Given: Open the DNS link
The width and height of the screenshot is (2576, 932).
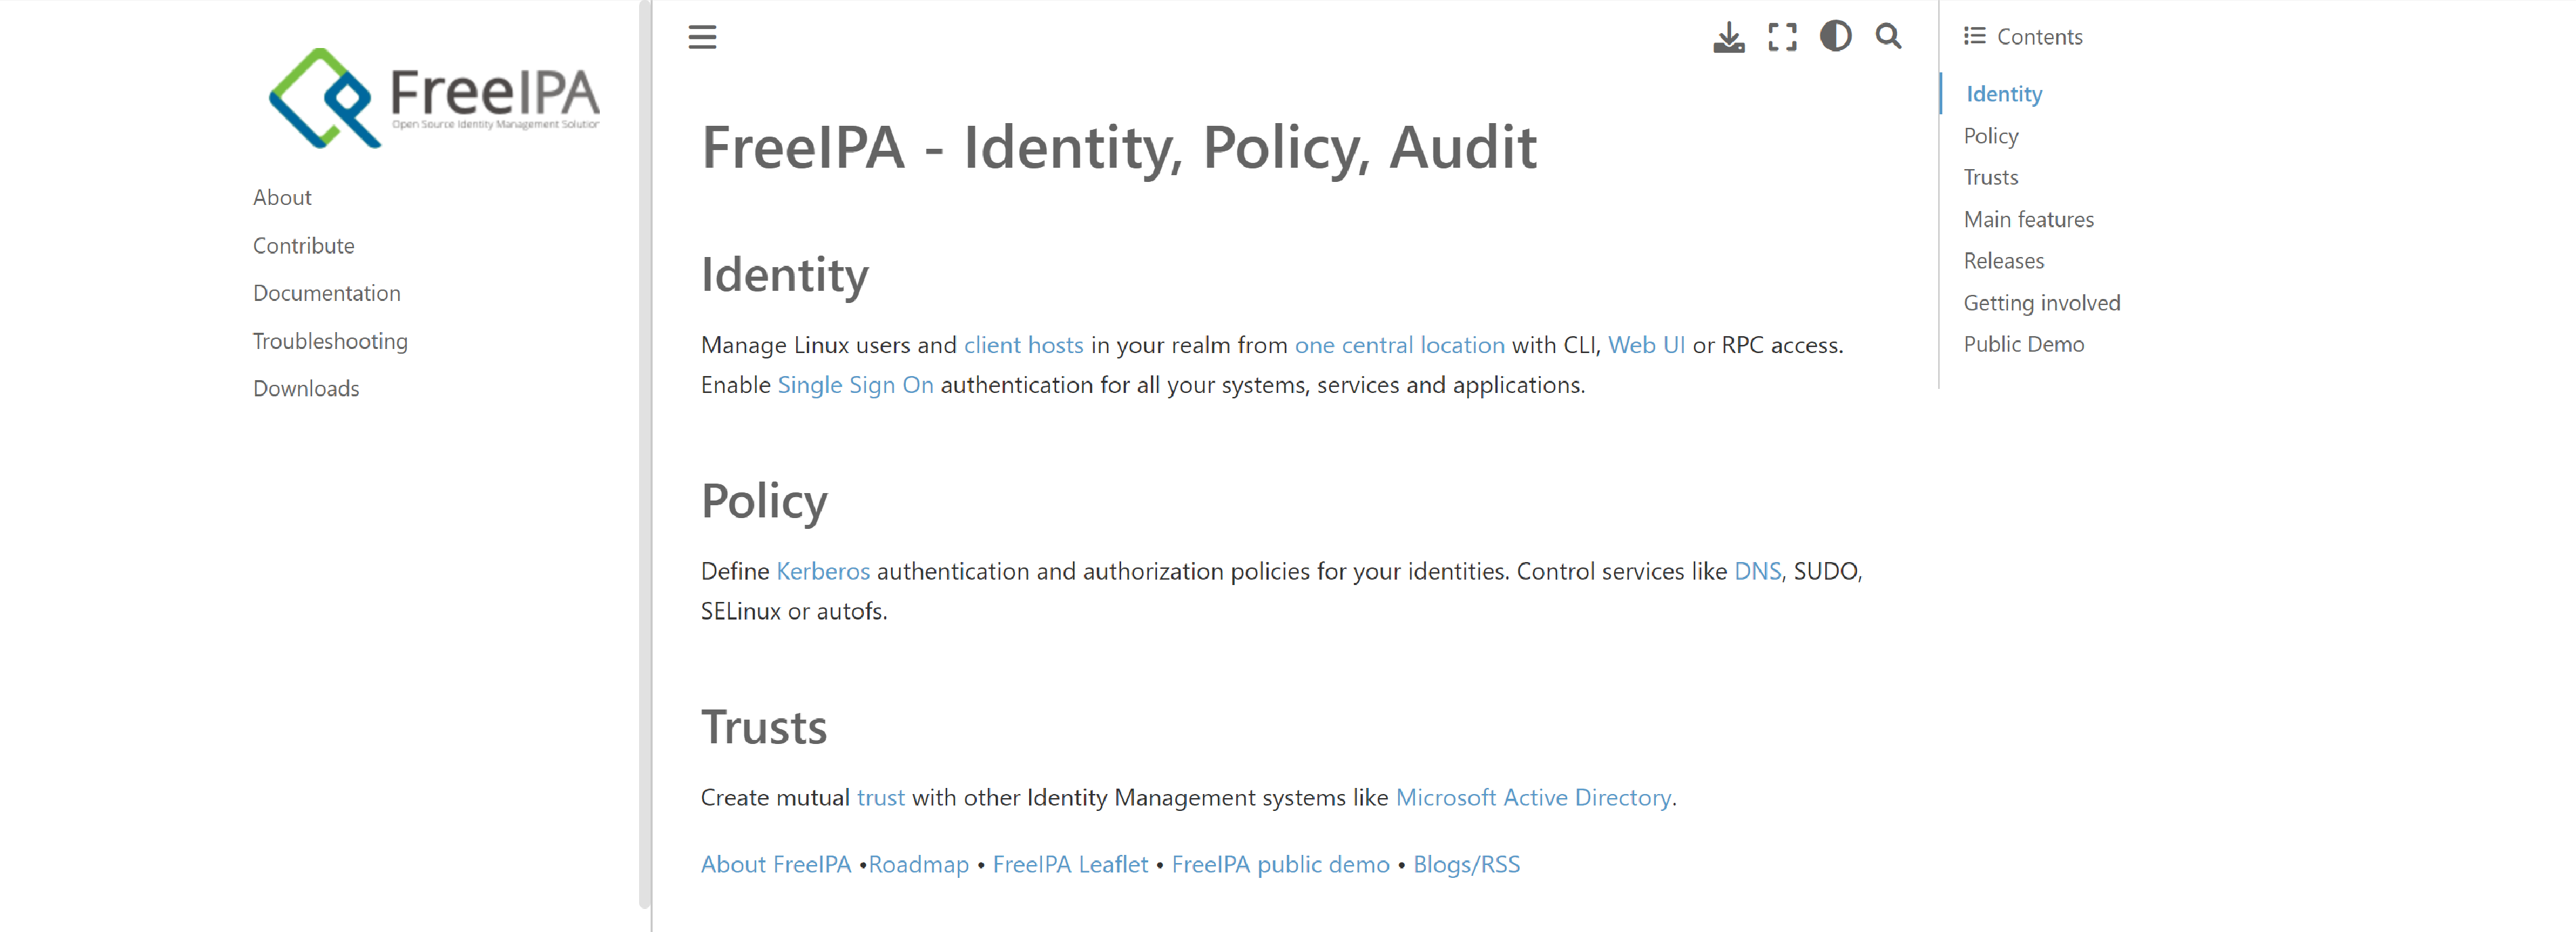Looking at the screenshot, I should point(1757,572).
